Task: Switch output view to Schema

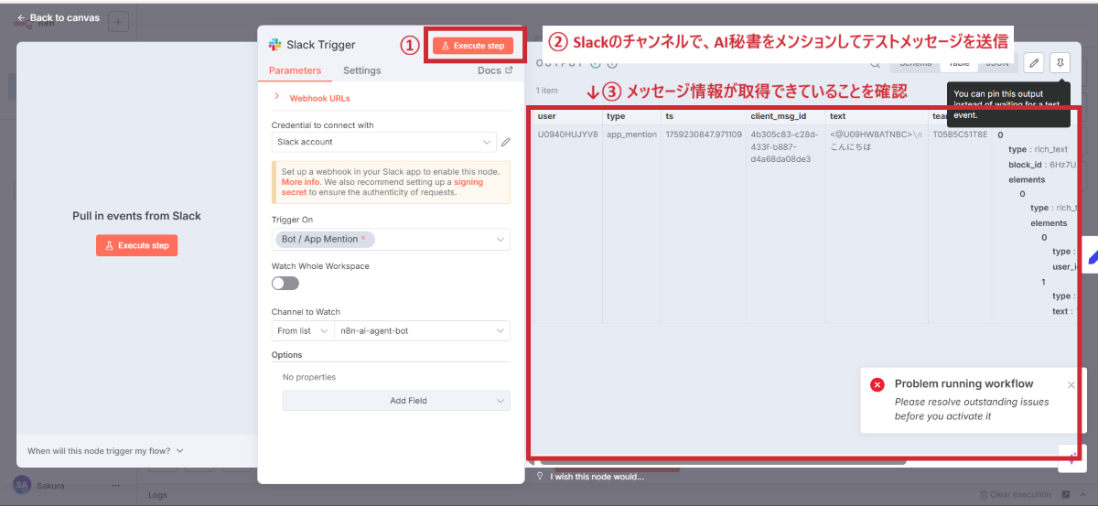Action: [x=916, y=63]
